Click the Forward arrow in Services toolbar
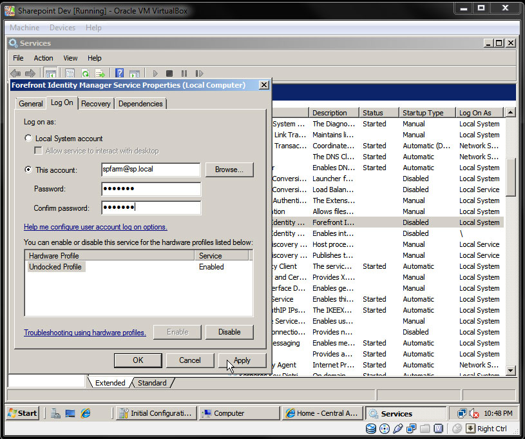The width and height of the screenshot is (525, 439). [x=30, y=73]
